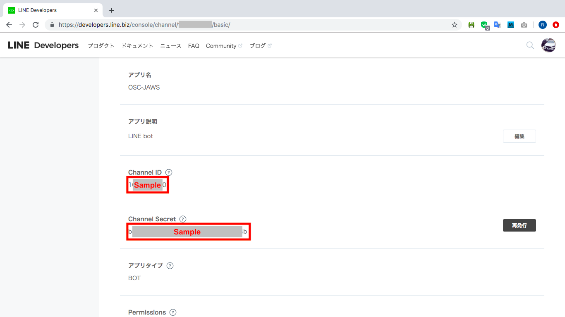Reload the current page
The width and height of the screenshot is (565, 317).
[36, 25]
